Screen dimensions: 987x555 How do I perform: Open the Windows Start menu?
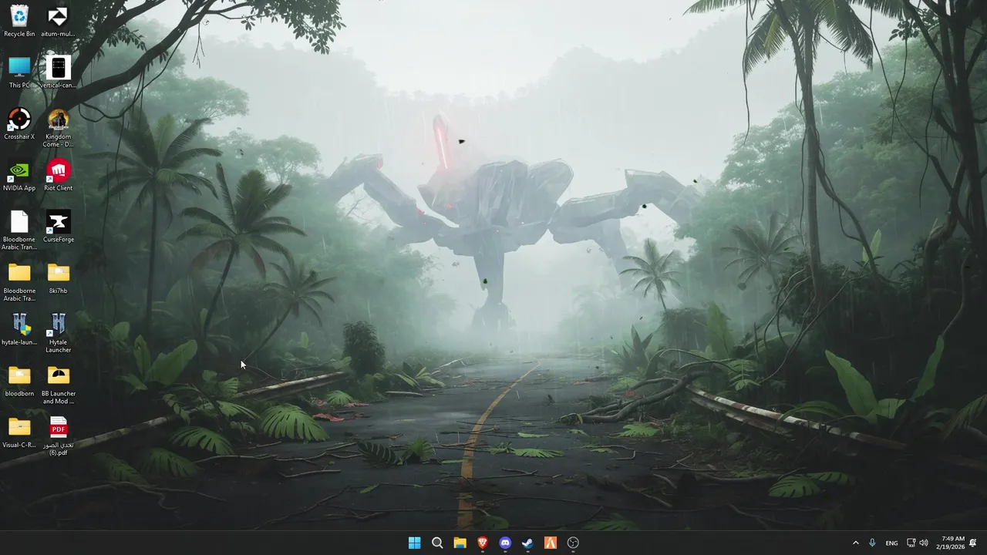click(414, 543)
